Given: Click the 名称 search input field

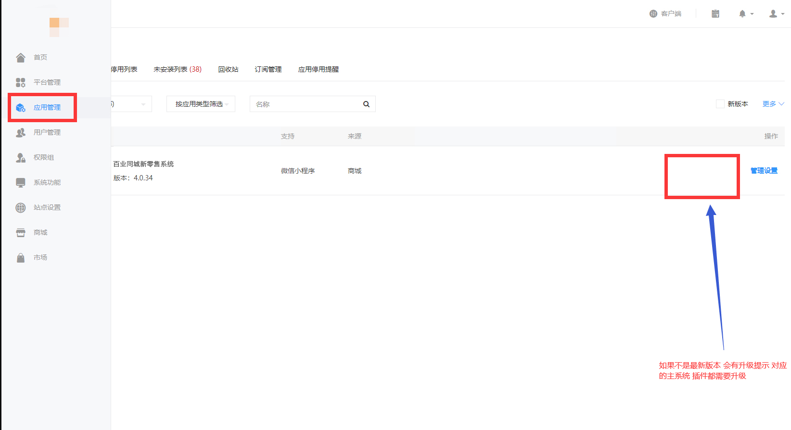Looking at the screenshot, I should [306, 104].
